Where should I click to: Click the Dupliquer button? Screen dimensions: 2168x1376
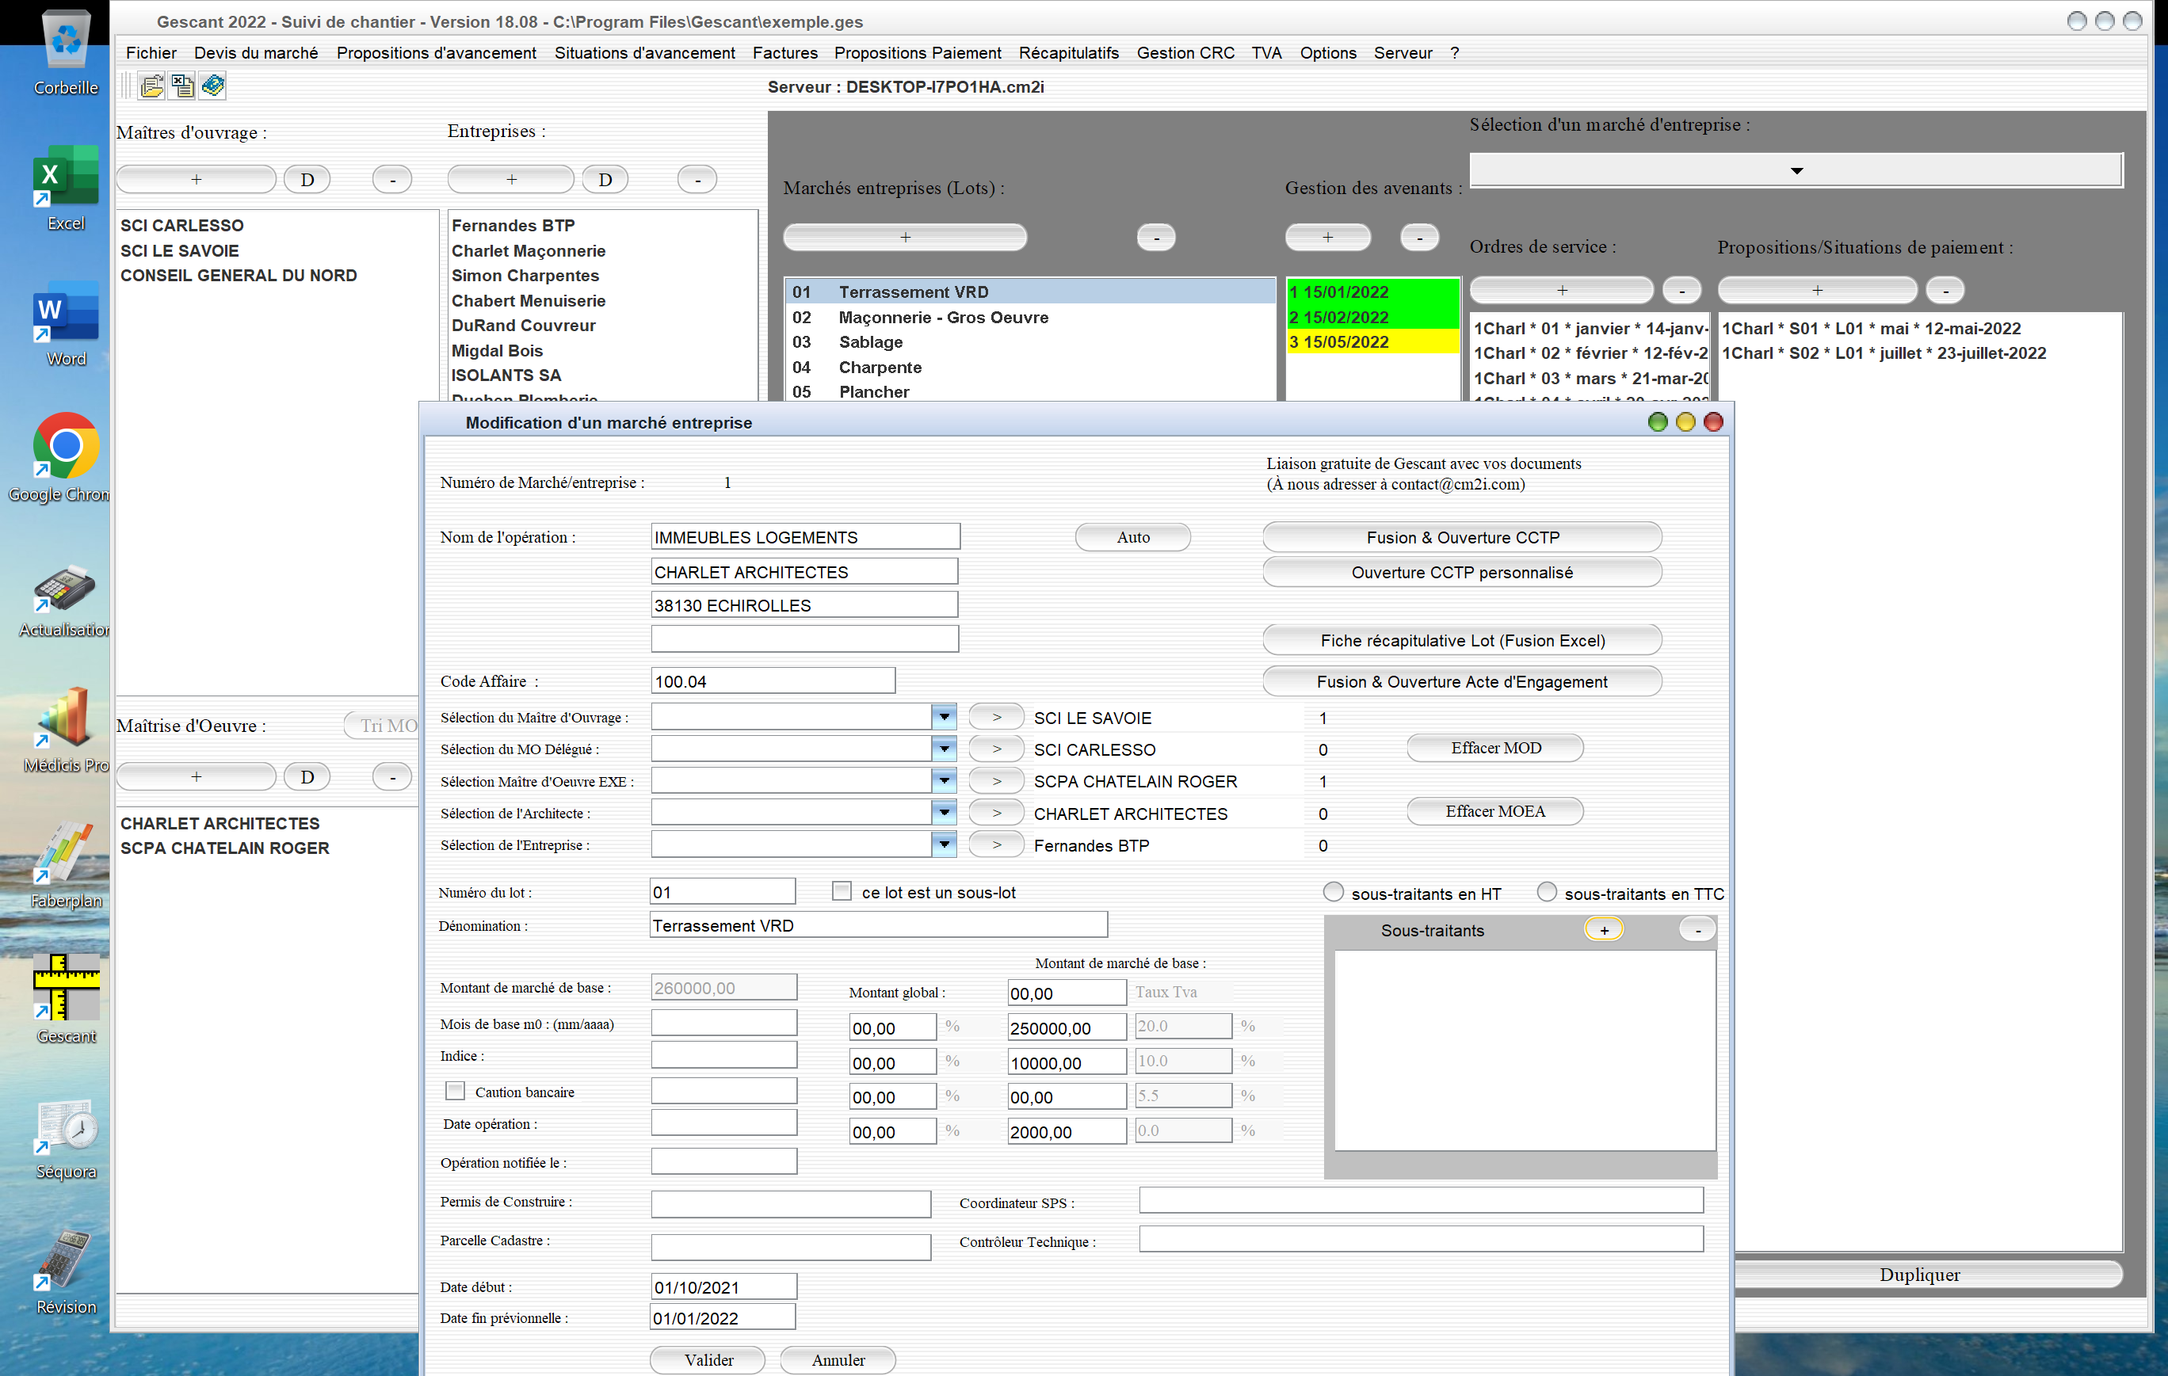click(1918, 1275)
